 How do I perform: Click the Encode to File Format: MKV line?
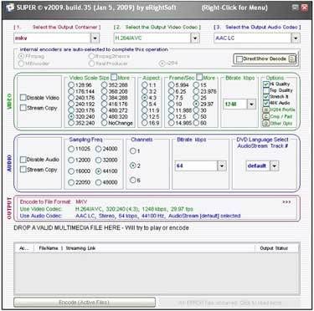coord(54,201)
